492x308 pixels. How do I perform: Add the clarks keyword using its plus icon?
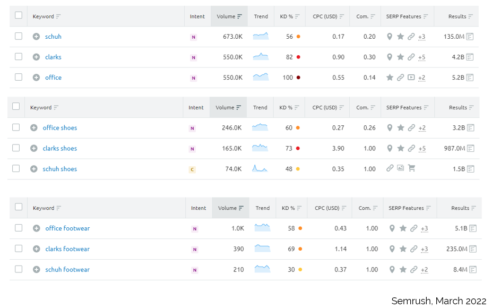37,57
